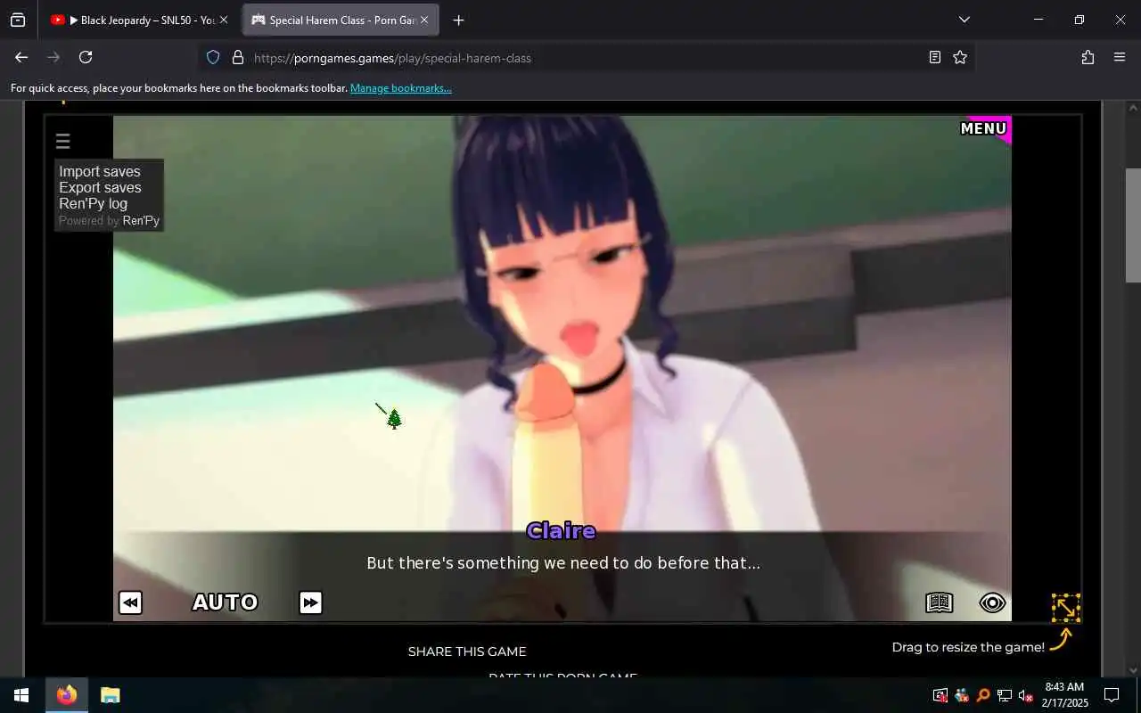
Task: Choose Export saves
Action: (100, 187)
